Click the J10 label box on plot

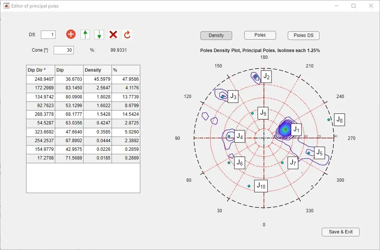point(261,186)
